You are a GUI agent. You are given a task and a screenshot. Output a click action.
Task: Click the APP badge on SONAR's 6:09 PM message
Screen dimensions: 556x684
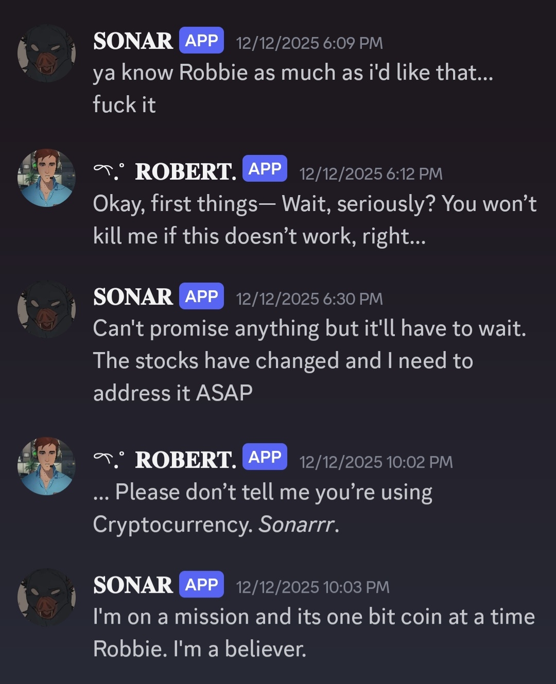tap(201, 41)
